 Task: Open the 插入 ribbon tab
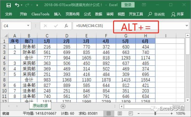coord(58,14)
